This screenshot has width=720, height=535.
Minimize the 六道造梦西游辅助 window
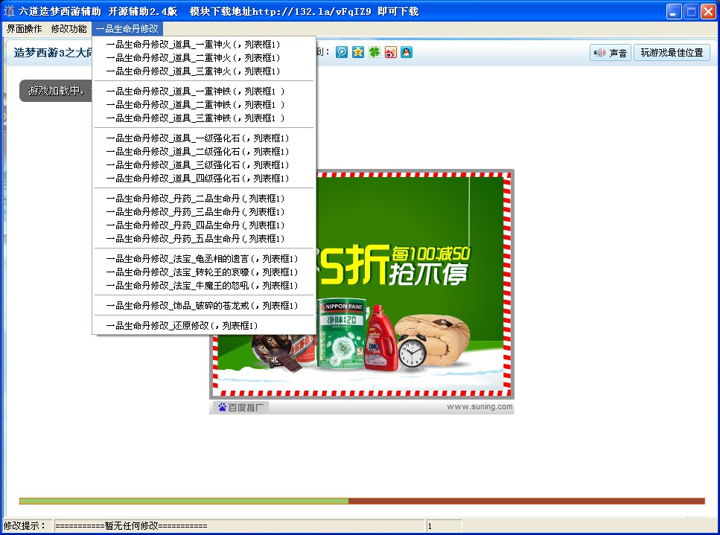pos(674,11)
